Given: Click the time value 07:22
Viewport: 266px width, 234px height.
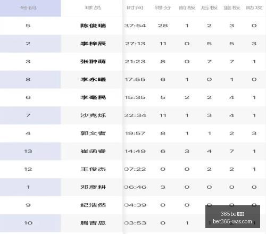Looking at the screenshot, I should click(135, 169).
